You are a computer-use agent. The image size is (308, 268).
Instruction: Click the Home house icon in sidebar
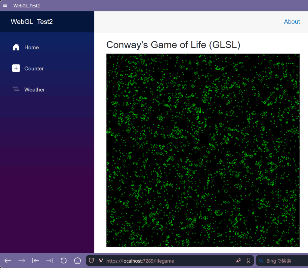click(x=16, y=47)
